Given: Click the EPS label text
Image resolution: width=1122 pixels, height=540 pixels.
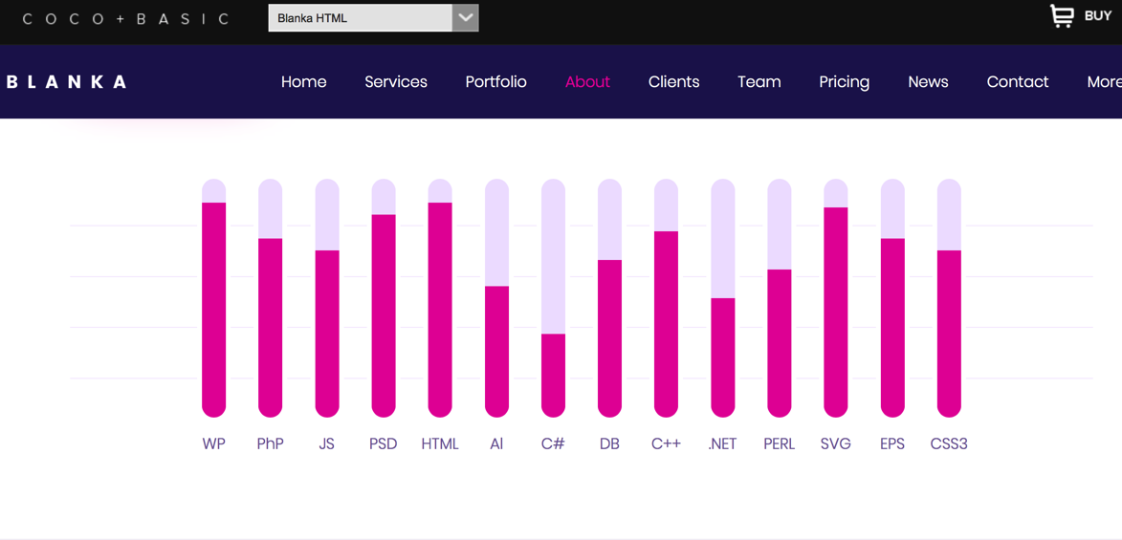Looking at the screenshot, I should coord(892,444).
